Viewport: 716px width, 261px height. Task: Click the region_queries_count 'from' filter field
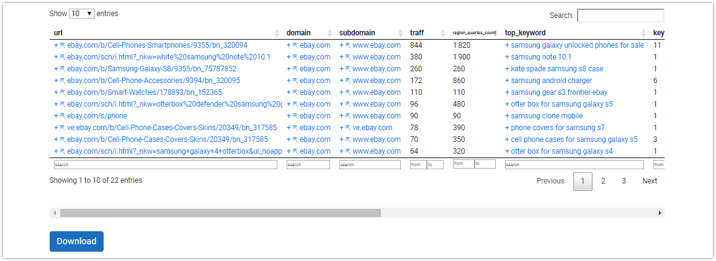point(463,164)
